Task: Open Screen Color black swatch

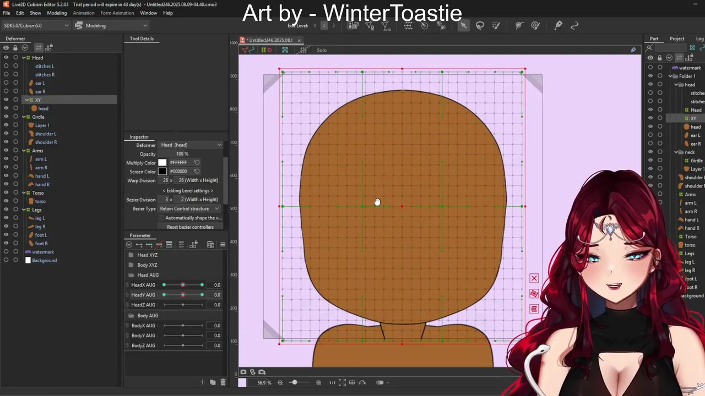Action: click(x=162, y=171)
